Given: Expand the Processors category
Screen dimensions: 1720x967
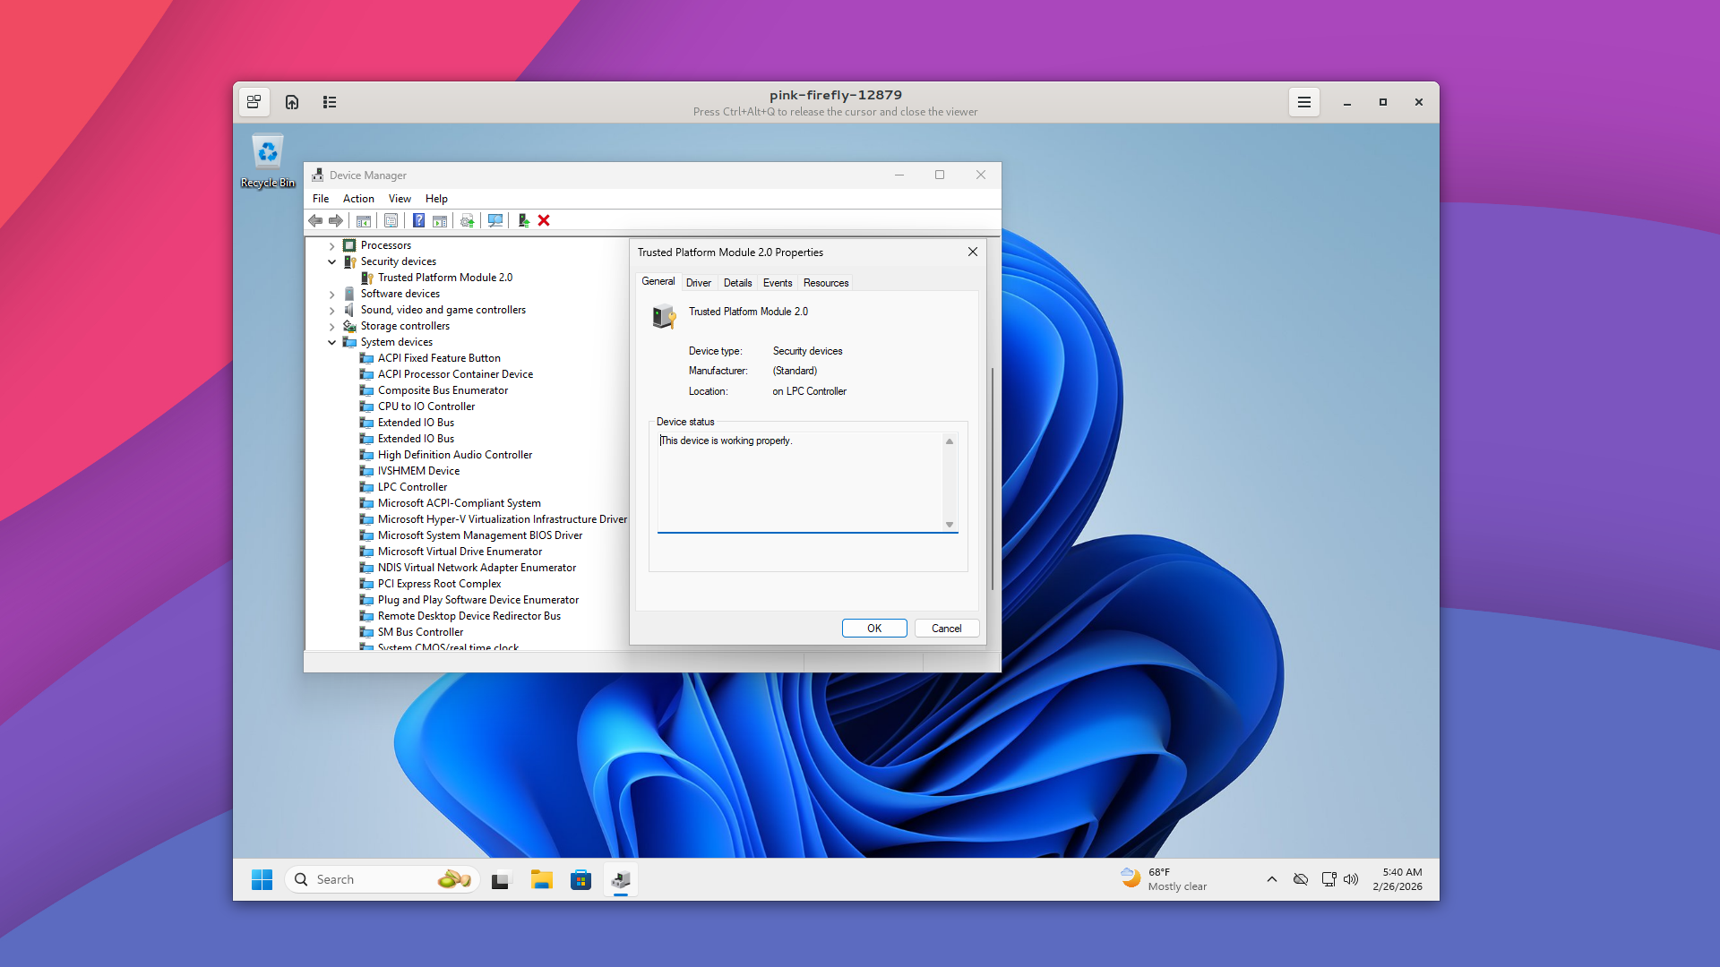Looking at the screenshot, I should pos(332,246).
